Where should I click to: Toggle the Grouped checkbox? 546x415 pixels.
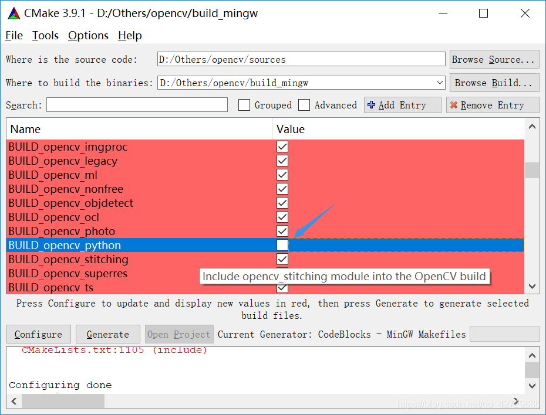pos(244,105)
